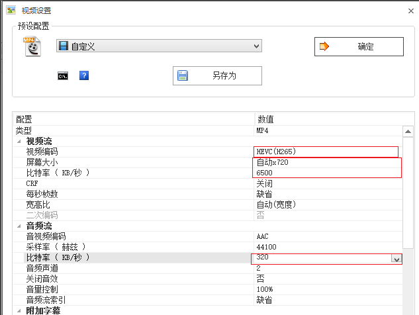Click the 屏幕大小 row label
This screenshot has height=315, width=419.
pyautogui.click(x=42, y=162)
